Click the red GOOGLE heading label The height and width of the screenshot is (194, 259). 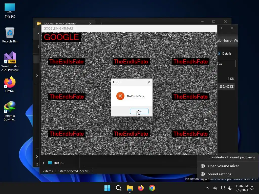click(61, 37)
